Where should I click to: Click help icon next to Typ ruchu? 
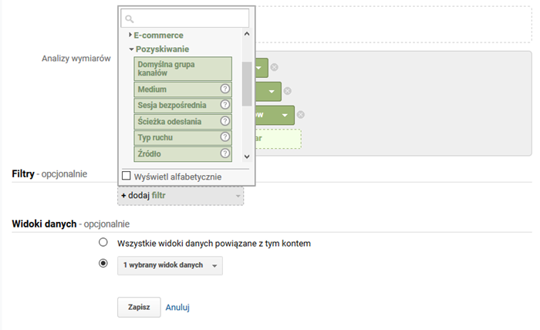[x=225, y=137]
